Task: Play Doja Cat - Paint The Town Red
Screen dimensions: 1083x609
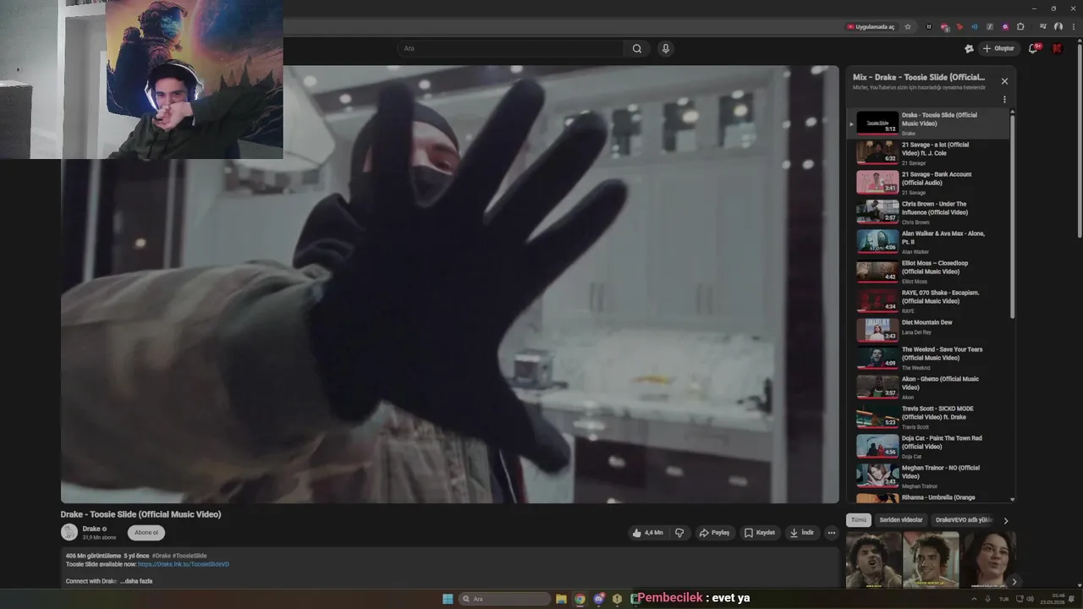Action: (x=928, y=447)
